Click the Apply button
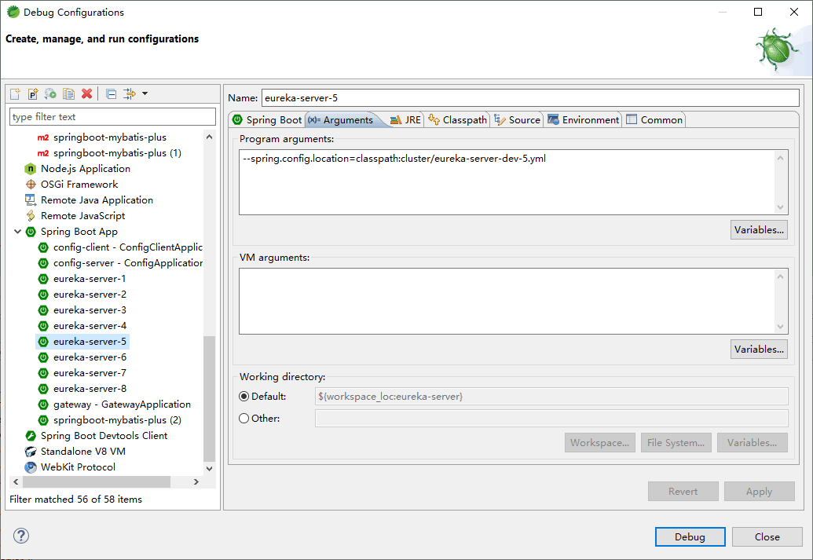 [759, 492]
